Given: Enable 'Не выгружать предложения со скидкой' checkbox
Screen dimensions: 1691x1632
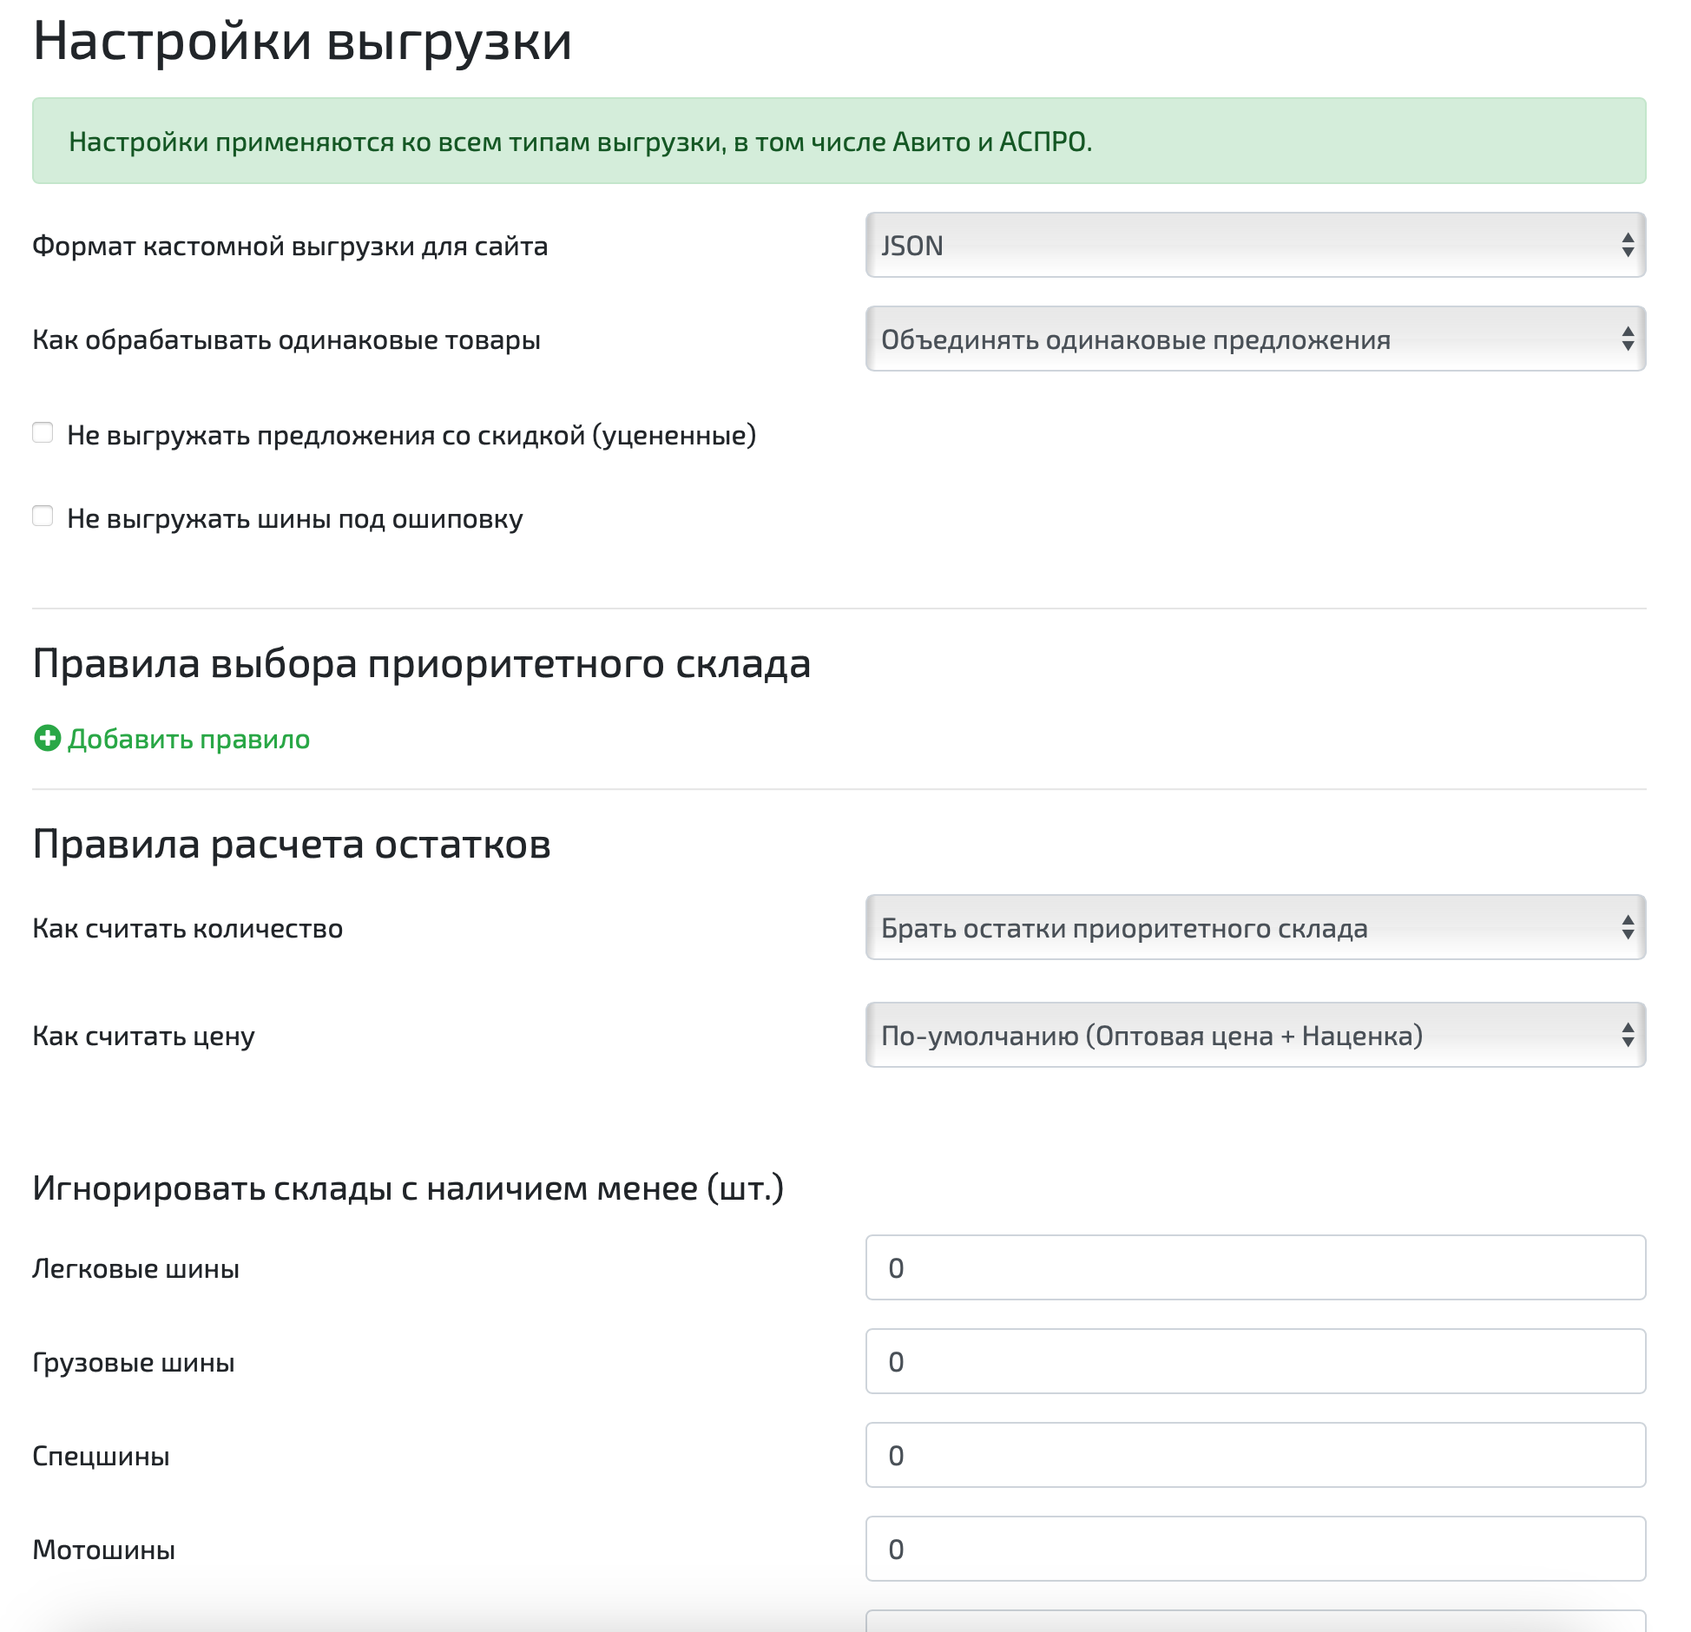Looking at the screenshot, I should tap(43, 432).
